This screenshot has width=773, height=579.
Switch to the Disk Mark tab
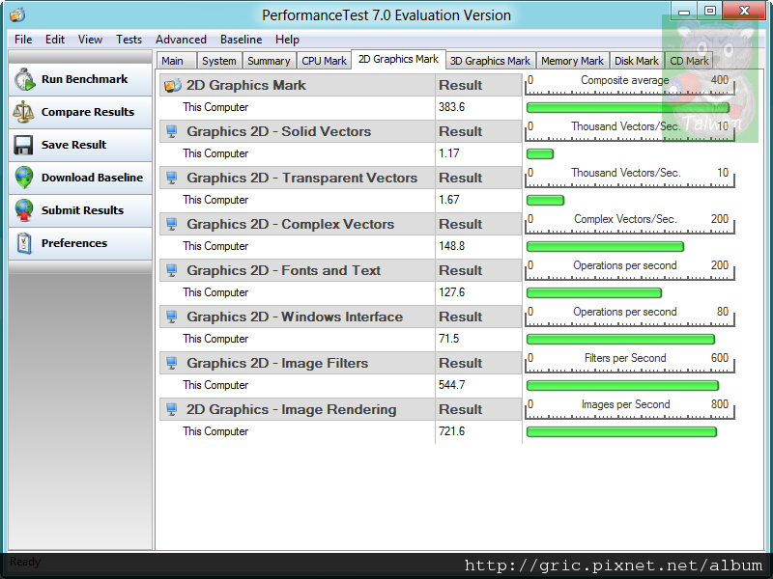[x=637, y=61]
